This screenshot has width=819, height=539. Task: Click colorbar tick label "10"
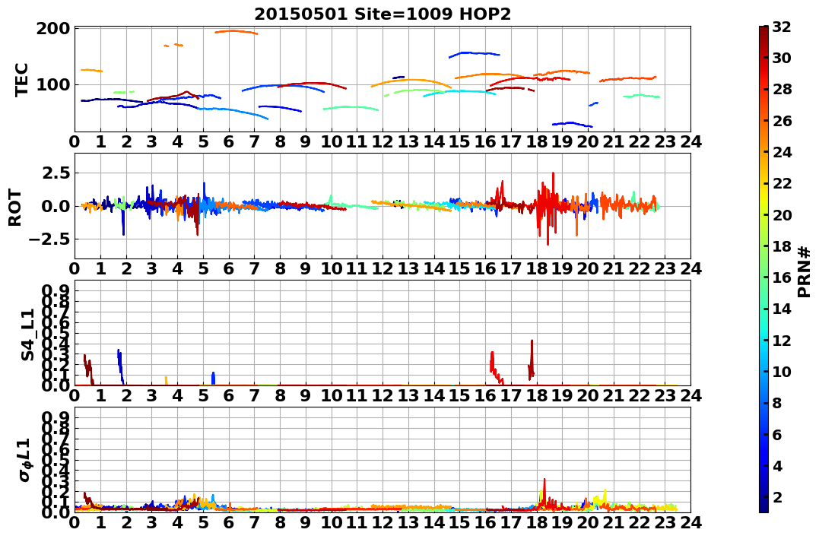[782, 371]
